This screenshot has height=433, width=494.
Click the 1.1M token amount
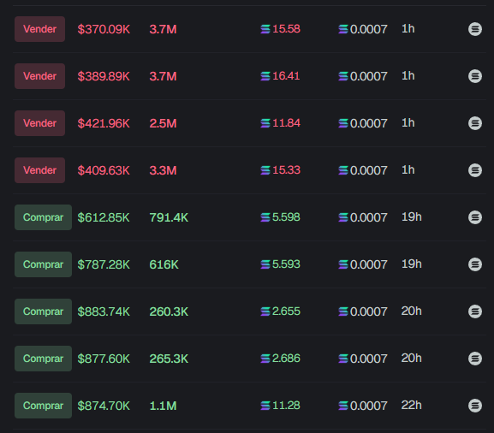(163, 406)
